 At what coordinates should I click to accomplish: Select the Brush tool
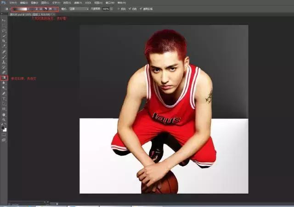4,57
